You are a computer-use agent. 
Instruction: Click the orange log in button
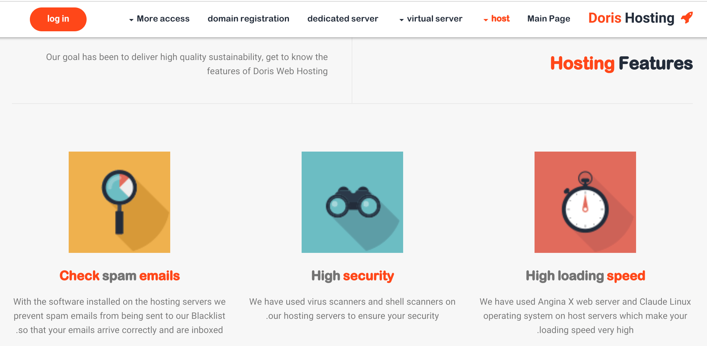(58, 19)
